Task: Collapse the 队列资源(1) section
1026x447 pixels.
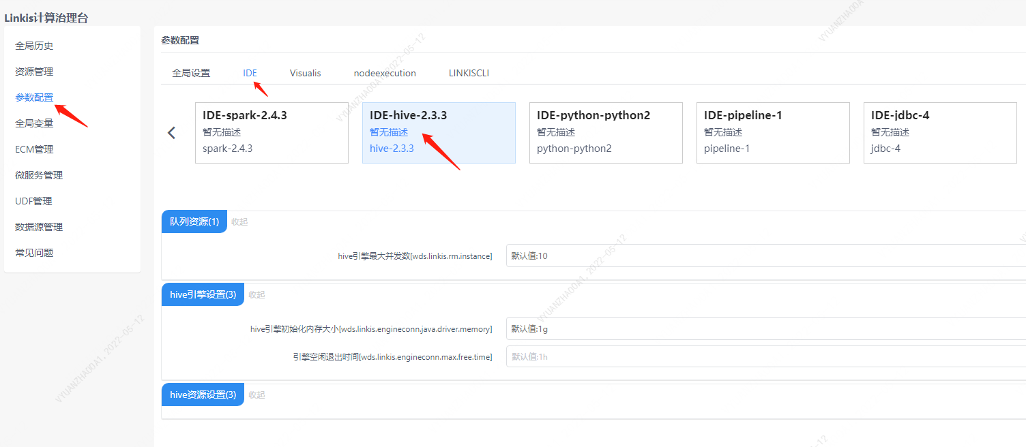Action: 239,222
